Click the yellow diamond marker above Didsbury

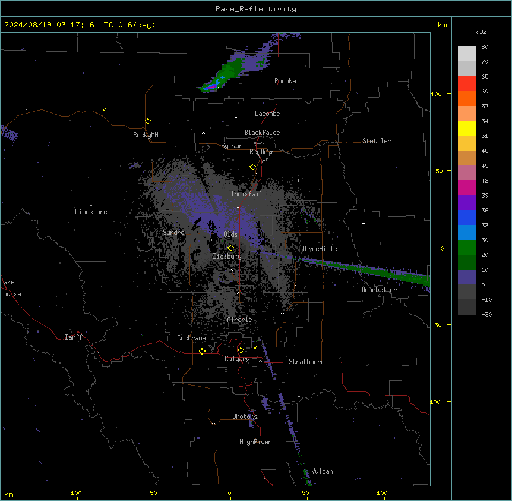tap(230, 248)
